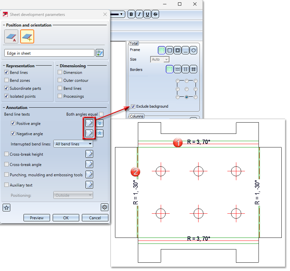Select the orientation with point icon
This screenshot has height=271, width=290.
pyautogui.click(x=27, y=36)
